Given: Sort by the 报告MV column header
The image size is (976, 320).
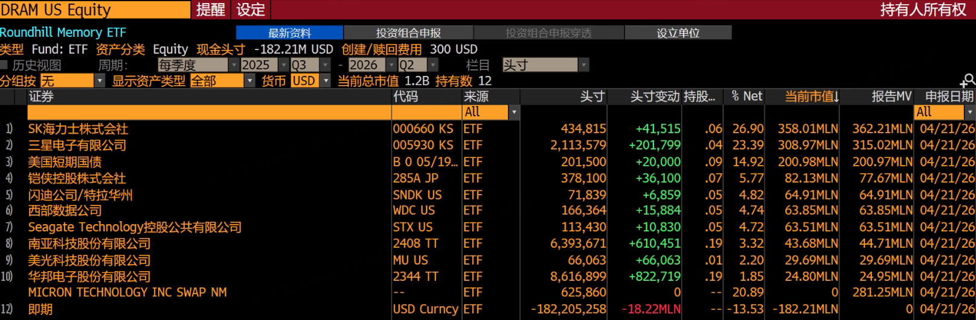Looking at the screenshot, I should [891, 96].
